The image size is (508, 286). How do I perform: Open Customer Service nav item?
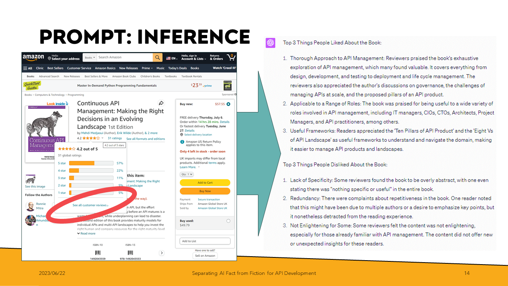[79, 68]
